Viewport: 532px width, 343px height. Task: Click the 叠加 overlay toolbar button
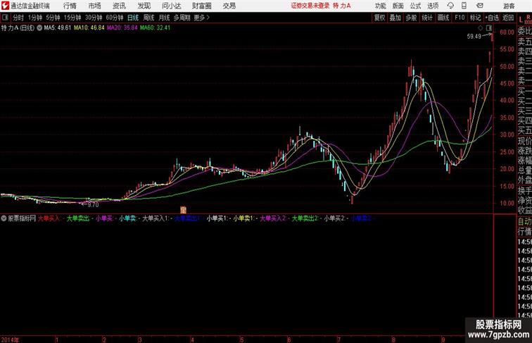coord(395,18)
